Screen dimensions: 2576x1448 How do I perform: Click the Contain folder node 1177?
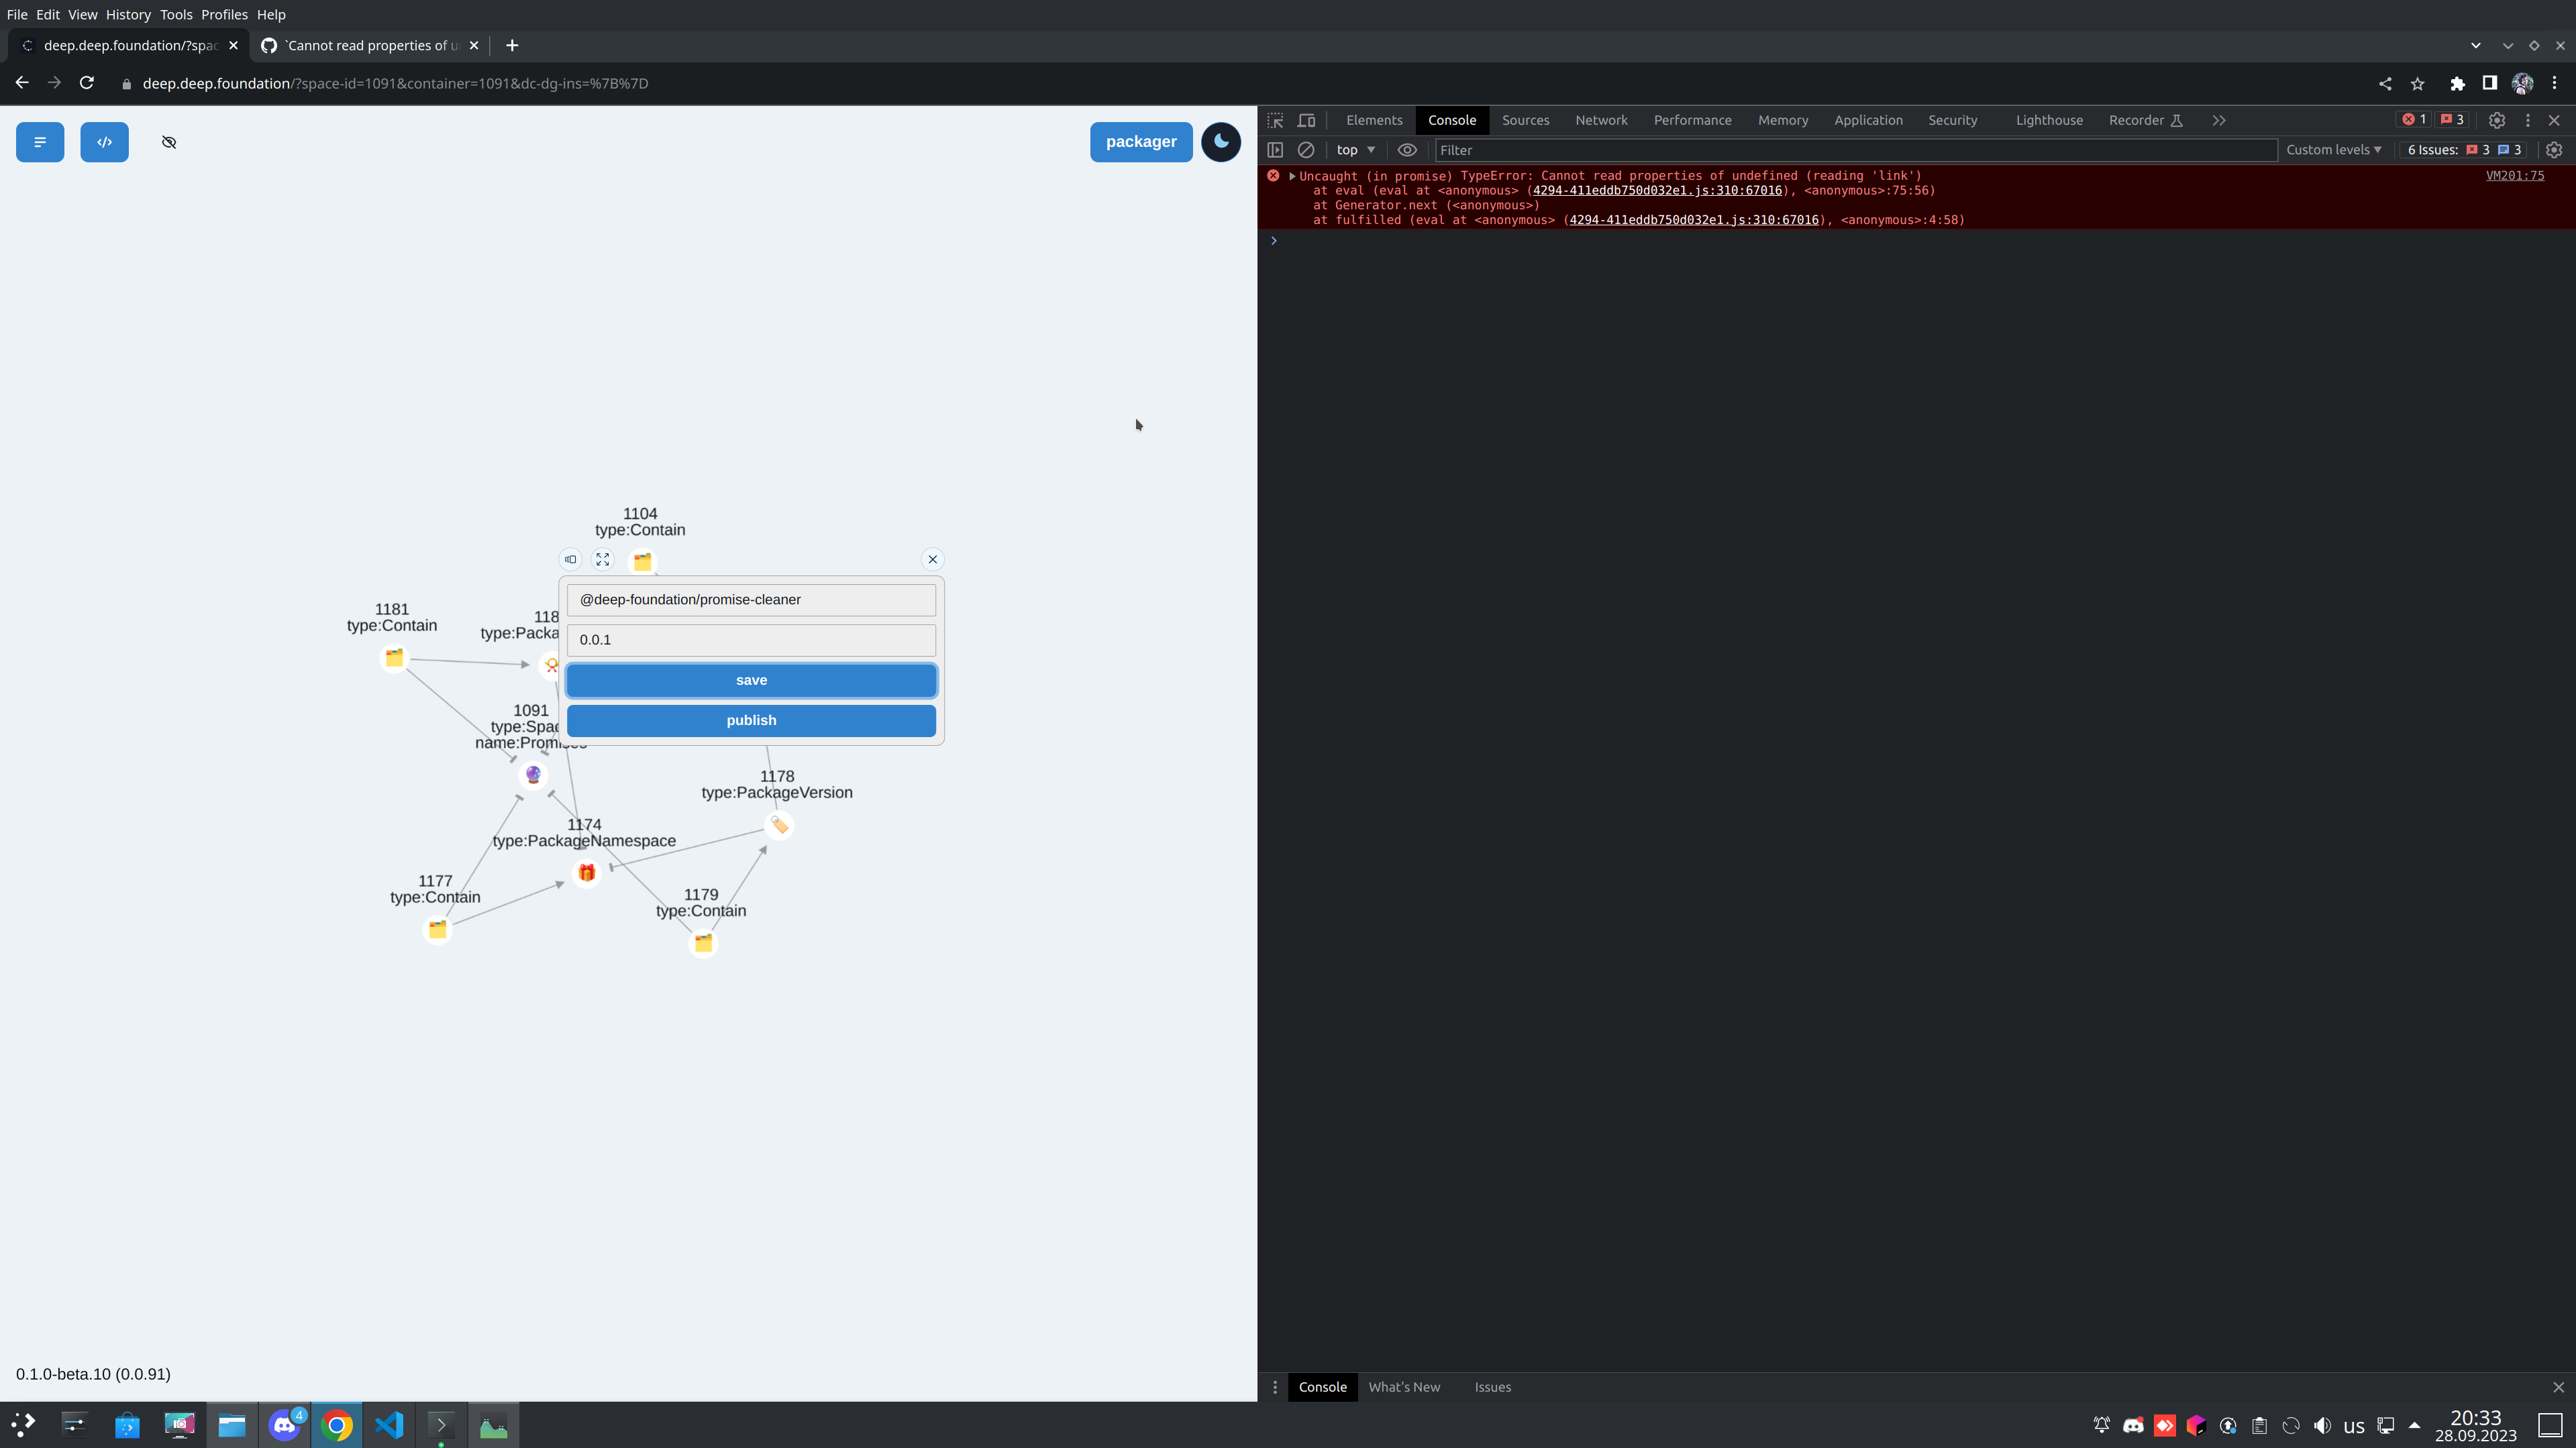coord(437,930)
